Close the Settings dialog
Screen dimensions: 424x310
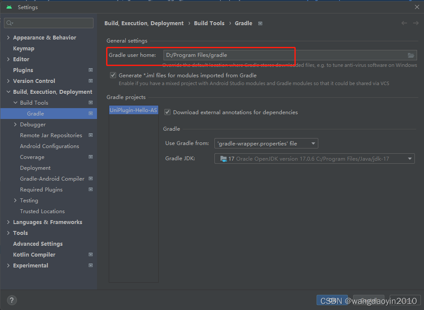(x=417, y=7)
